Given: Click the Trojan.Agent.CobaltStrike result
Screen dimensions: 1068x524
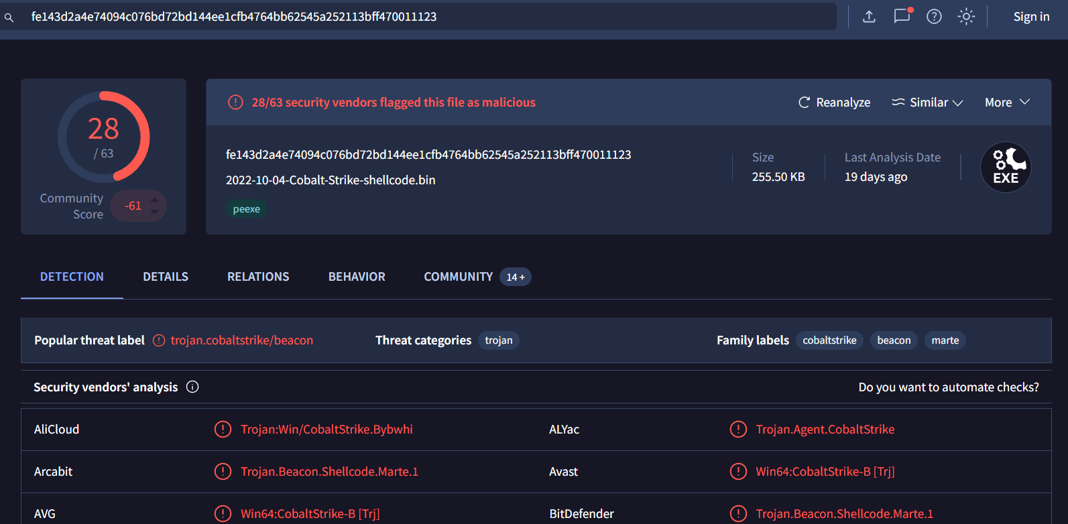Looking at the screenshot, I should point(825,430).
